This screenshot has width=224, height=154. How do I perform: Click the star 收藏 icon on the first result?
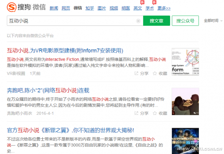point(155,73)
